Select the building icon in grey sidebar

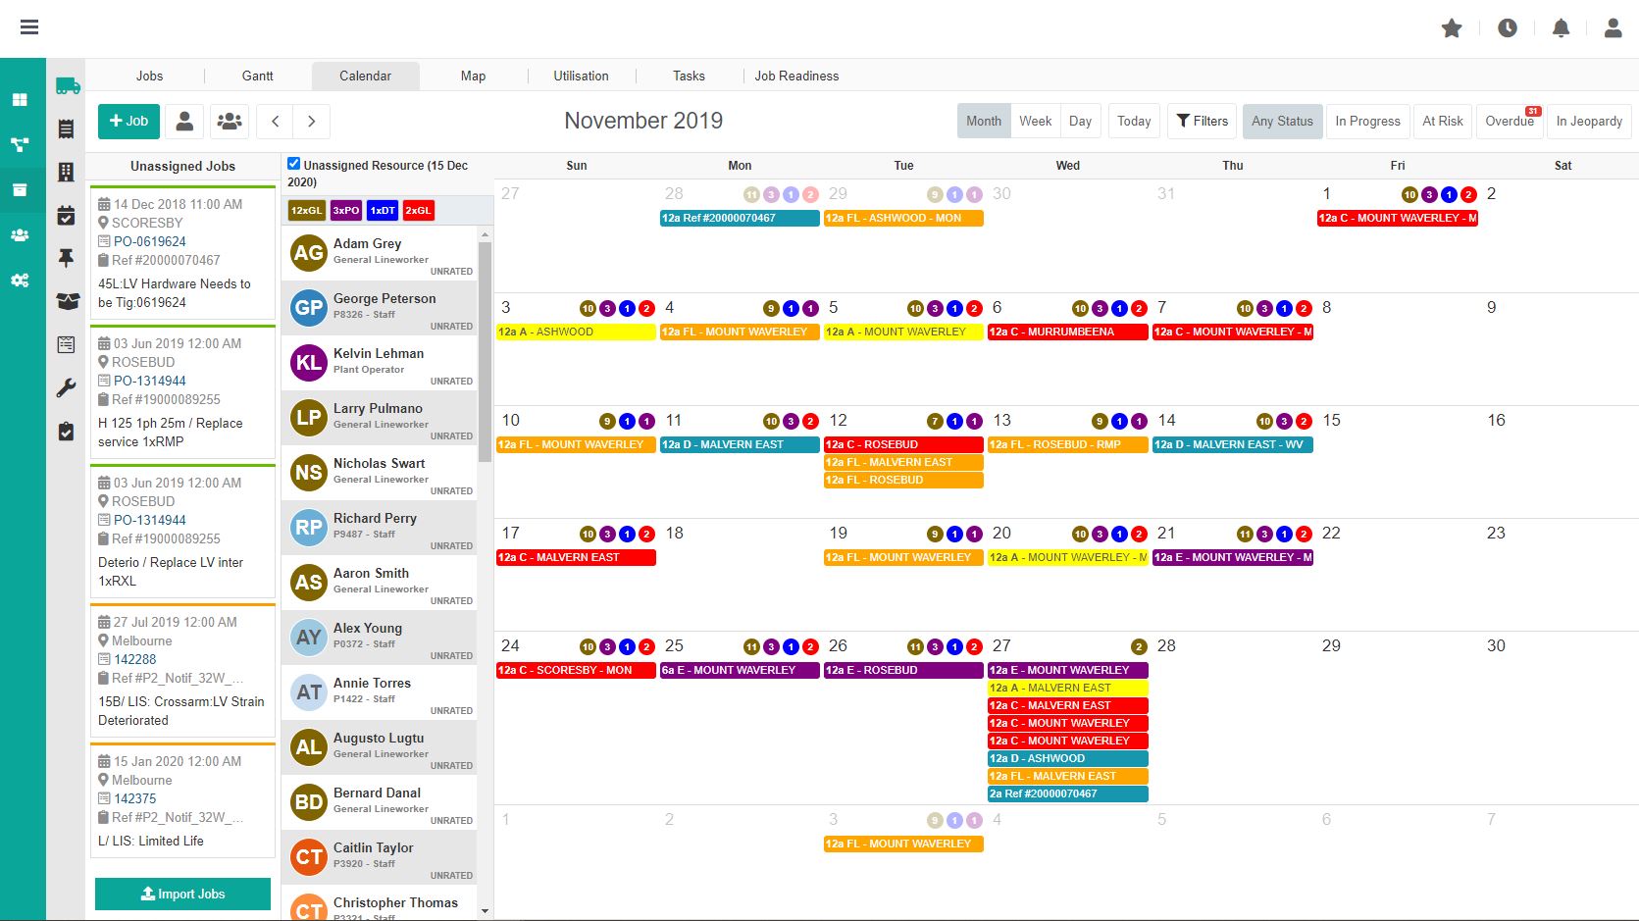(66, 173)
